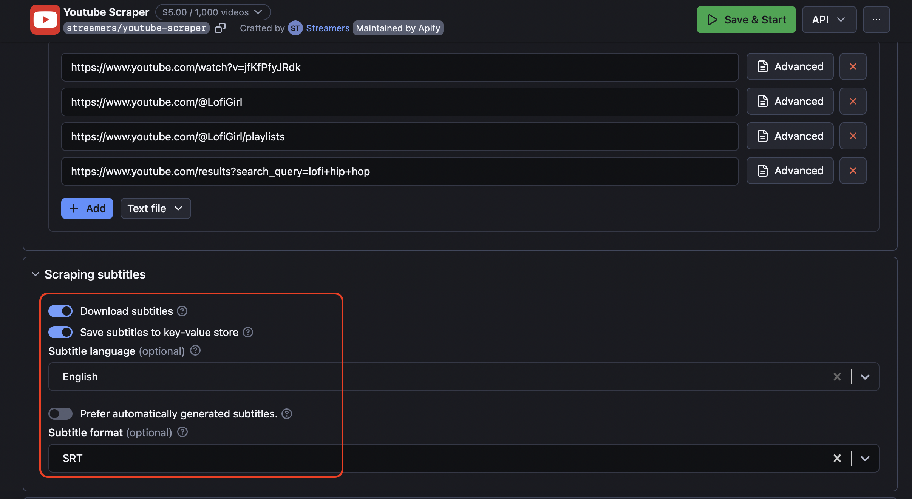Copy the actor name streamers/youtube-scraper
Image resolution: width=912 pixels, height=499 pixels.
pyautogui.click(x=221, y=28)
